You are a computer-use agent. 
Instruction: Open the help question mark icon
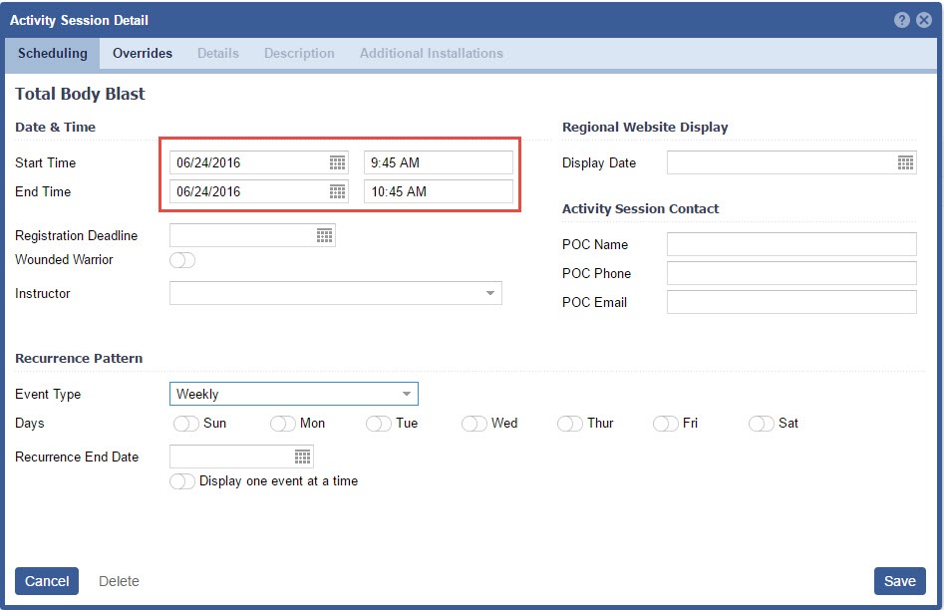tap(901, 20)
